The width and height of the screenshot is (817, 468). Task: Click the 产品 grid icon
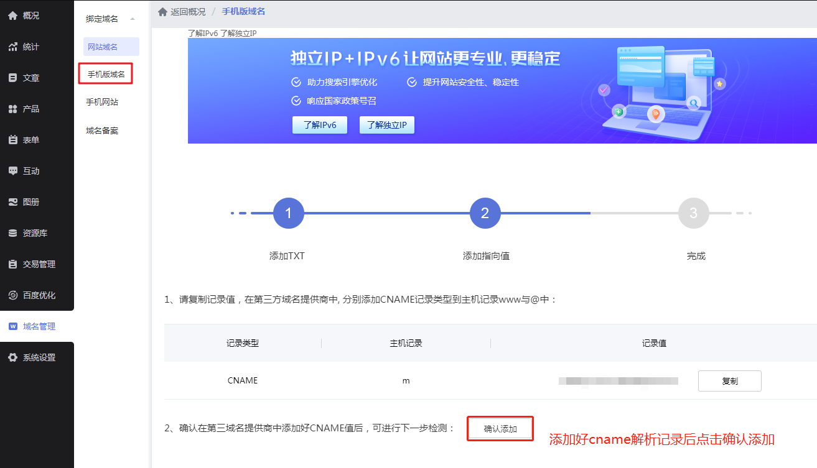pos(12,109)
